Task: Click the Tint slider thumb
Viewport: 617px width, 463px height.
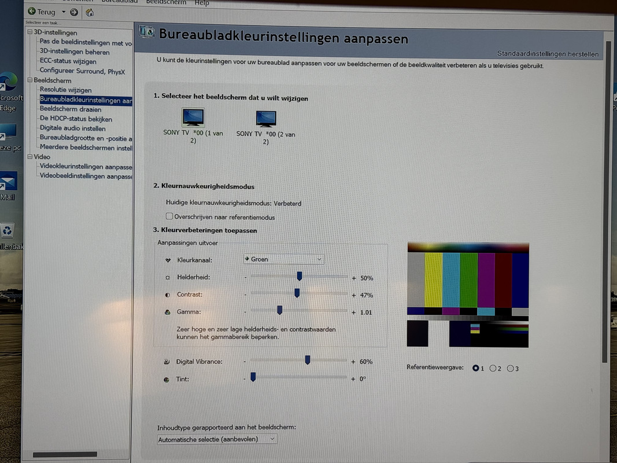Action: pos(253,377)
